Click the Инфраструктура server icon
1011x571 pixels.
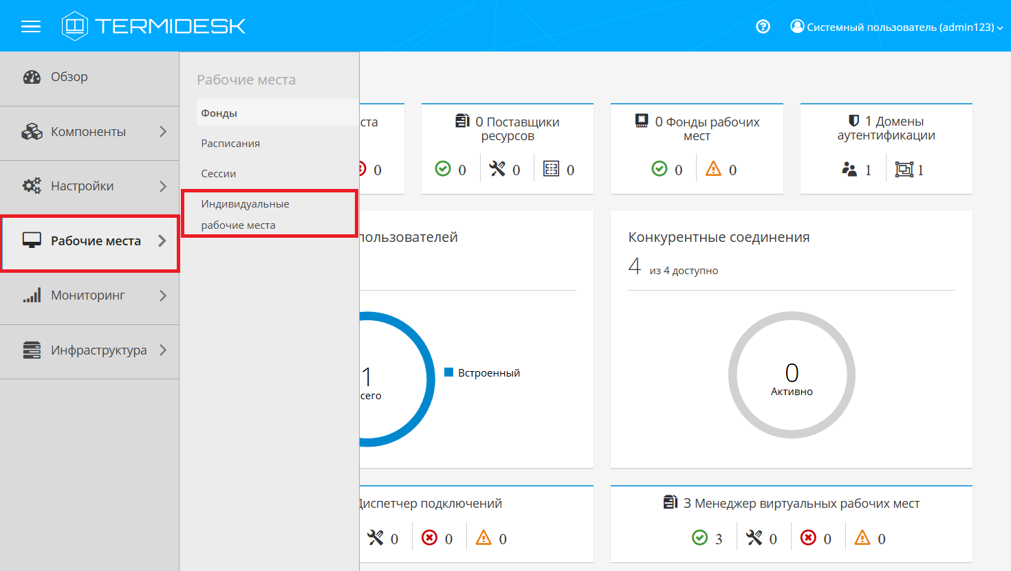pyautogui.click(x=32, y=350)
